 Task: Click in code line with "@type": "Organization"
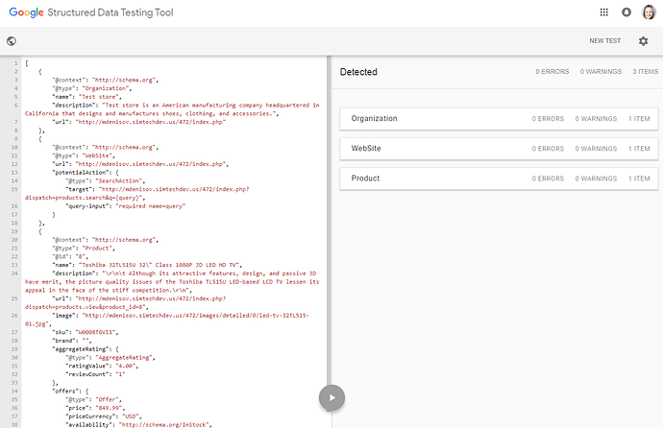click(x=92, y=88)
